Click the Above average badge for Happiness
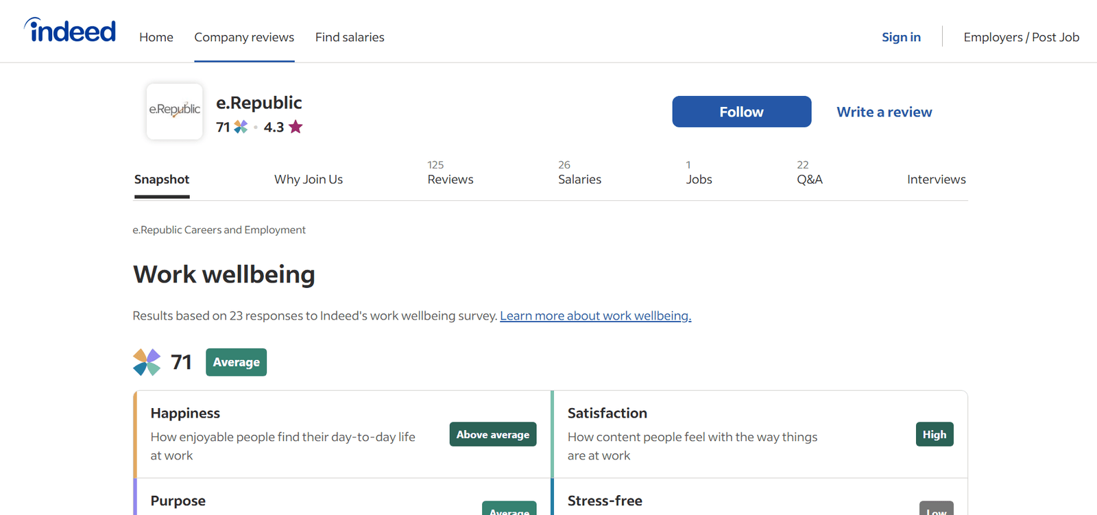The image size is (1097, 515). click(493, 435)
